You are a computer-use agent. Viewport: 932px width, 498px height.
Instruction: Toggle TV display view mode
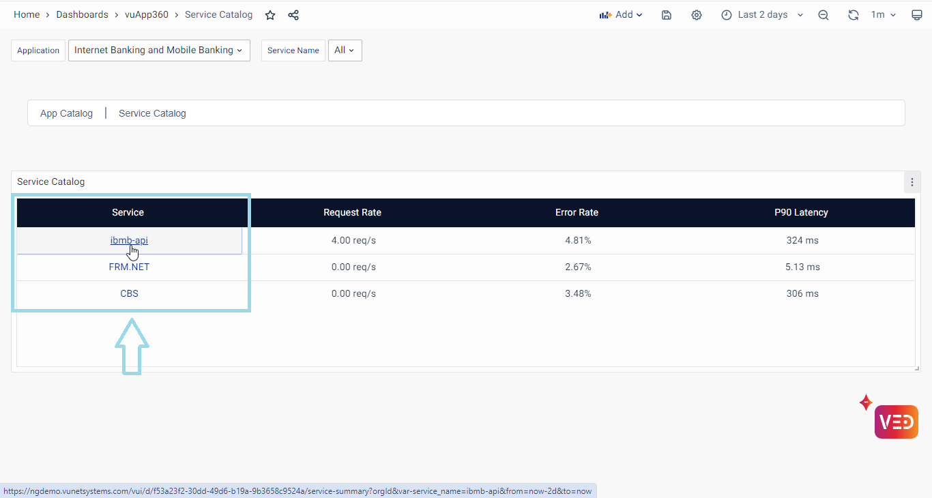pyautogui.click(x=917, y=15)
